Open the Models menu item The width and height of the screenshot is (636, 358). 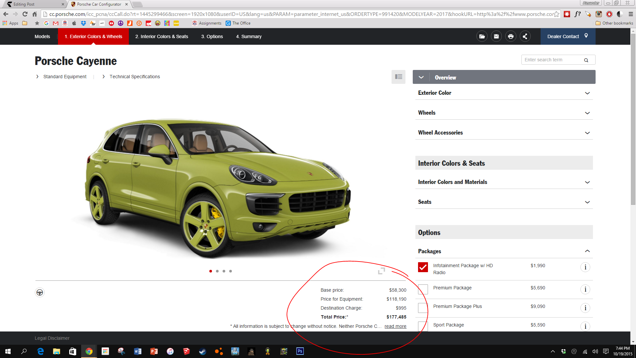tap(42, 36)
